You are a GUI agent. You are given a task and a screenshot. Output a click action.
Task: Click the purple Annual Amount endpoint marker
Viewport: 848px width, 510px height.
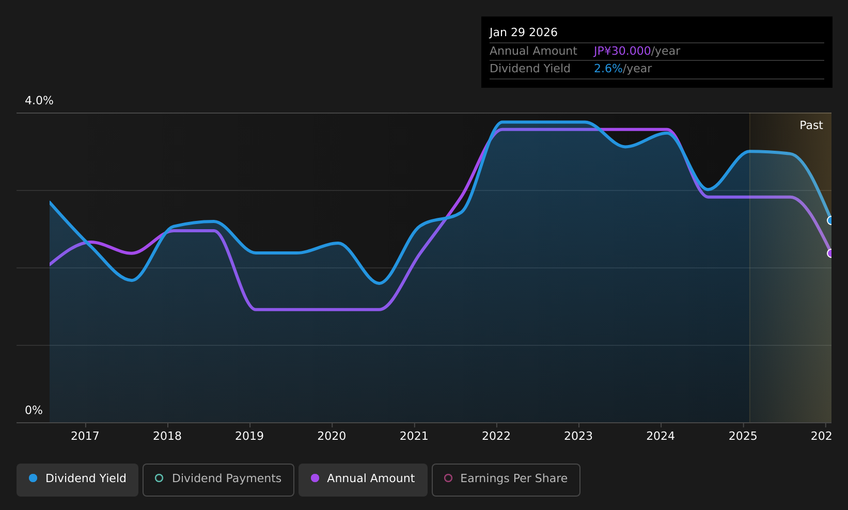(830, 253)
